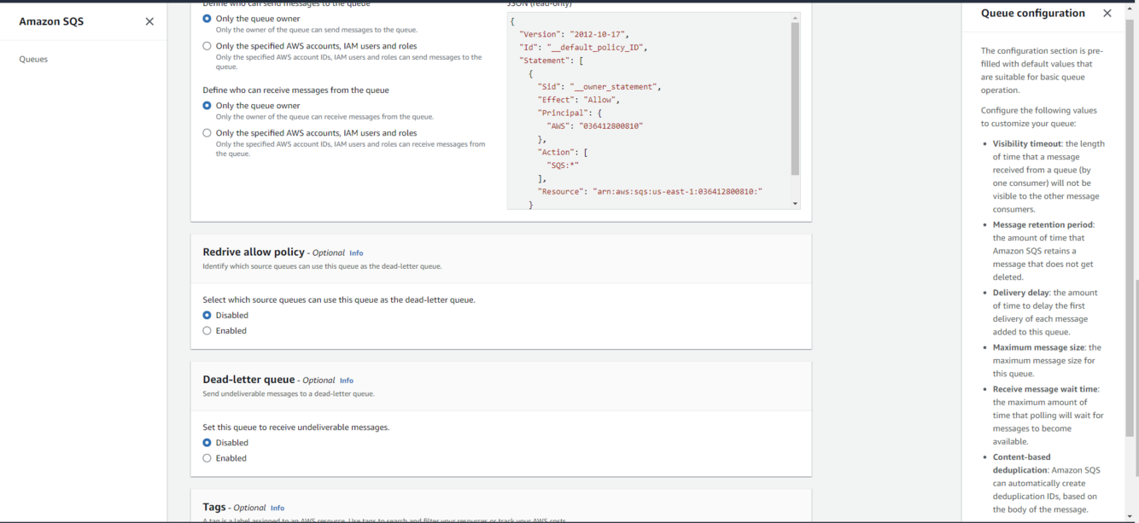
Task: Select Disabled under Redrive allow policy
Action: click(x=207, y=316)
